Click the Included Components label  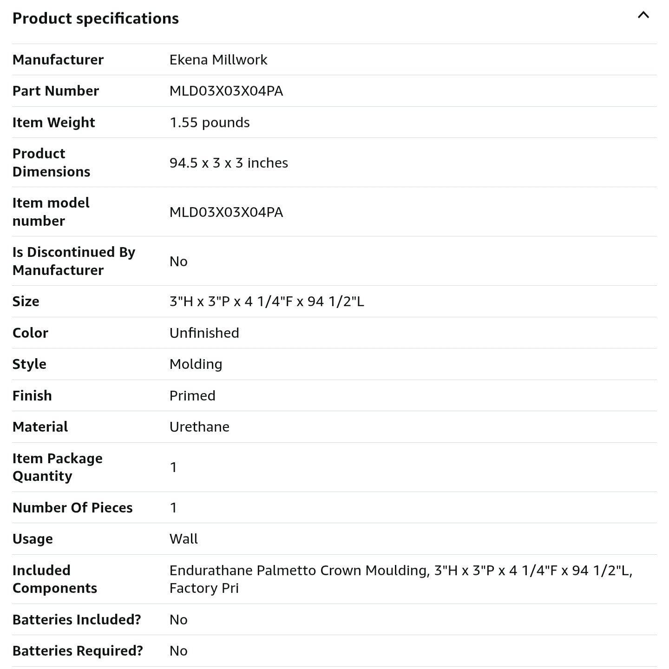click(x=54, y=579)
